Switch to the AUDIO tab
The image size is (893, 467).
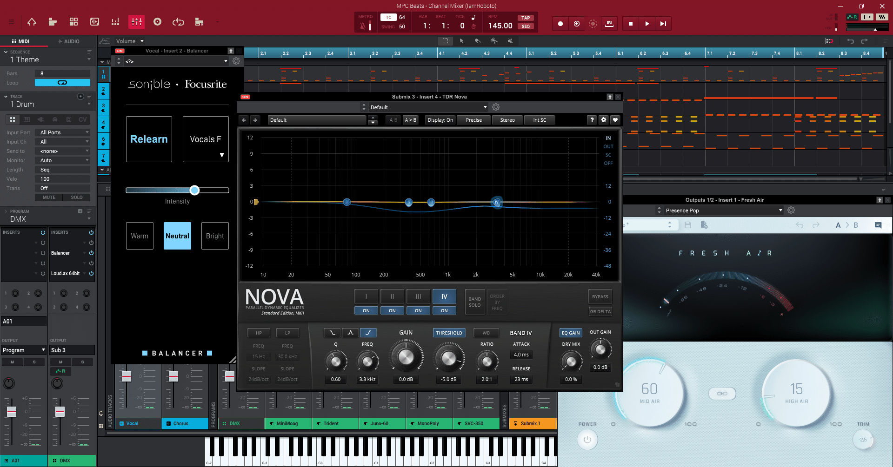click(69, 41)
